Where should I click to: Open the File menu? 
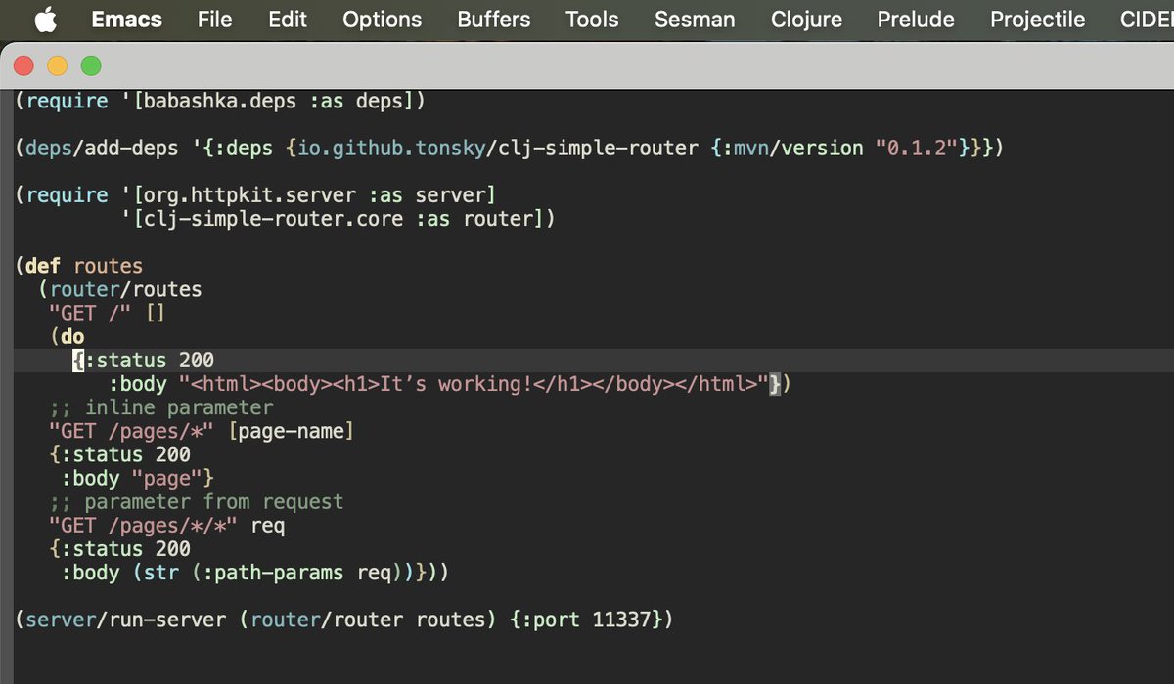(x=214, y=20)
